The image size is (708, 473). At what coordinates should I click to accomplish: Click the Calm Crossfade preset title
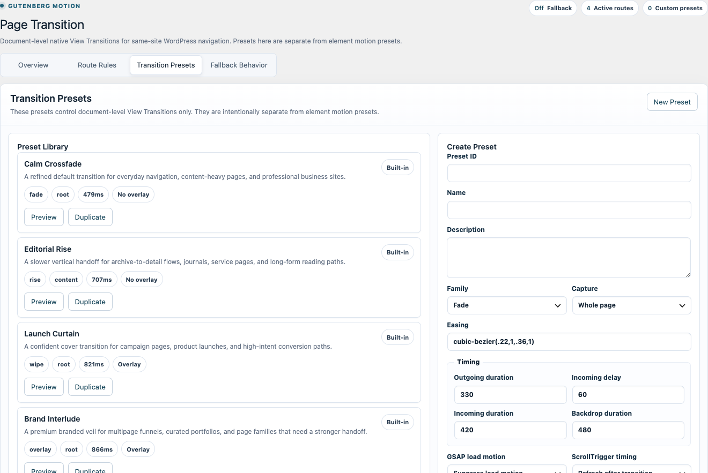pyautogui.click(x=53, y=164)
